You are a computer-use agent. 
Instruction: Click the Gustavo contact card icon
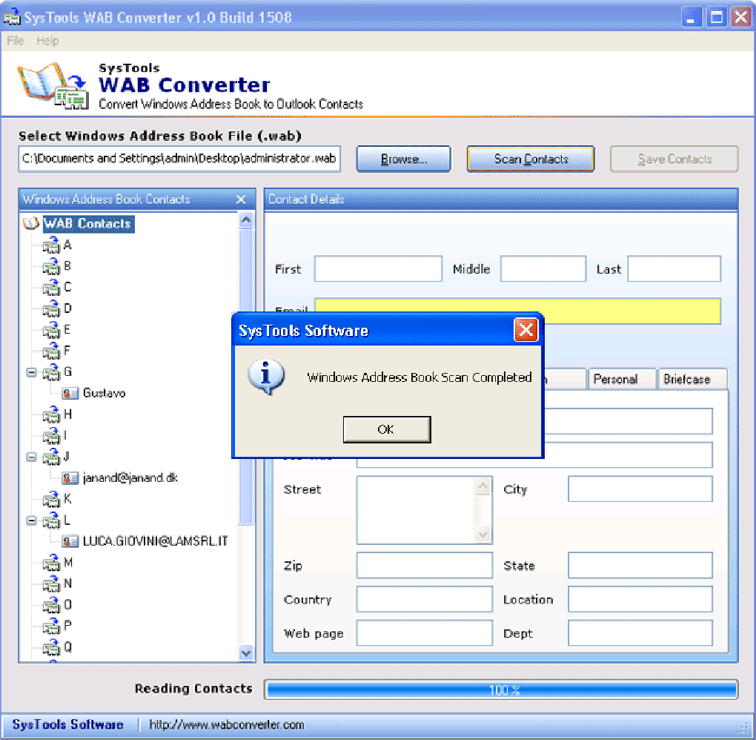coord(70,394)
